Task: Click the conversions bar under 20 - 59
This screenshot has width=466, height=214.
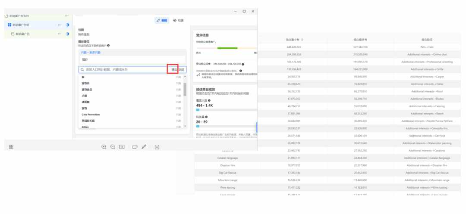Action: click(x=227, y=126)
